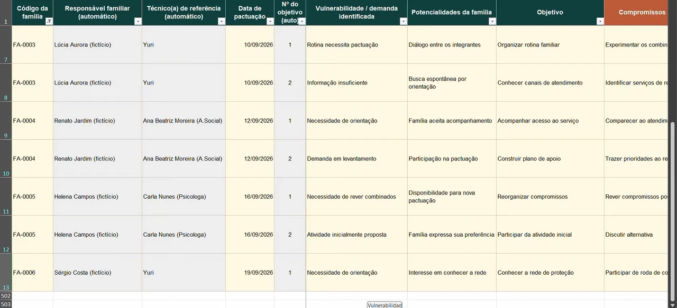Open the Vulnerabilidade / demanda identificada filter dropdown
The width and height of the screenshot is (677, 308).
[x=404, y=22]
